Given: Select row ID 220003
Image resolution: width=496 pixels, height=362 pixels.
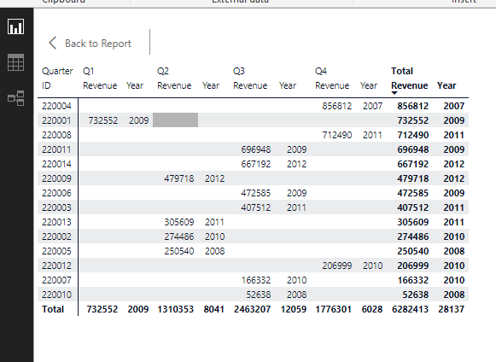Looking at the screenshot, I should [56, 207].
